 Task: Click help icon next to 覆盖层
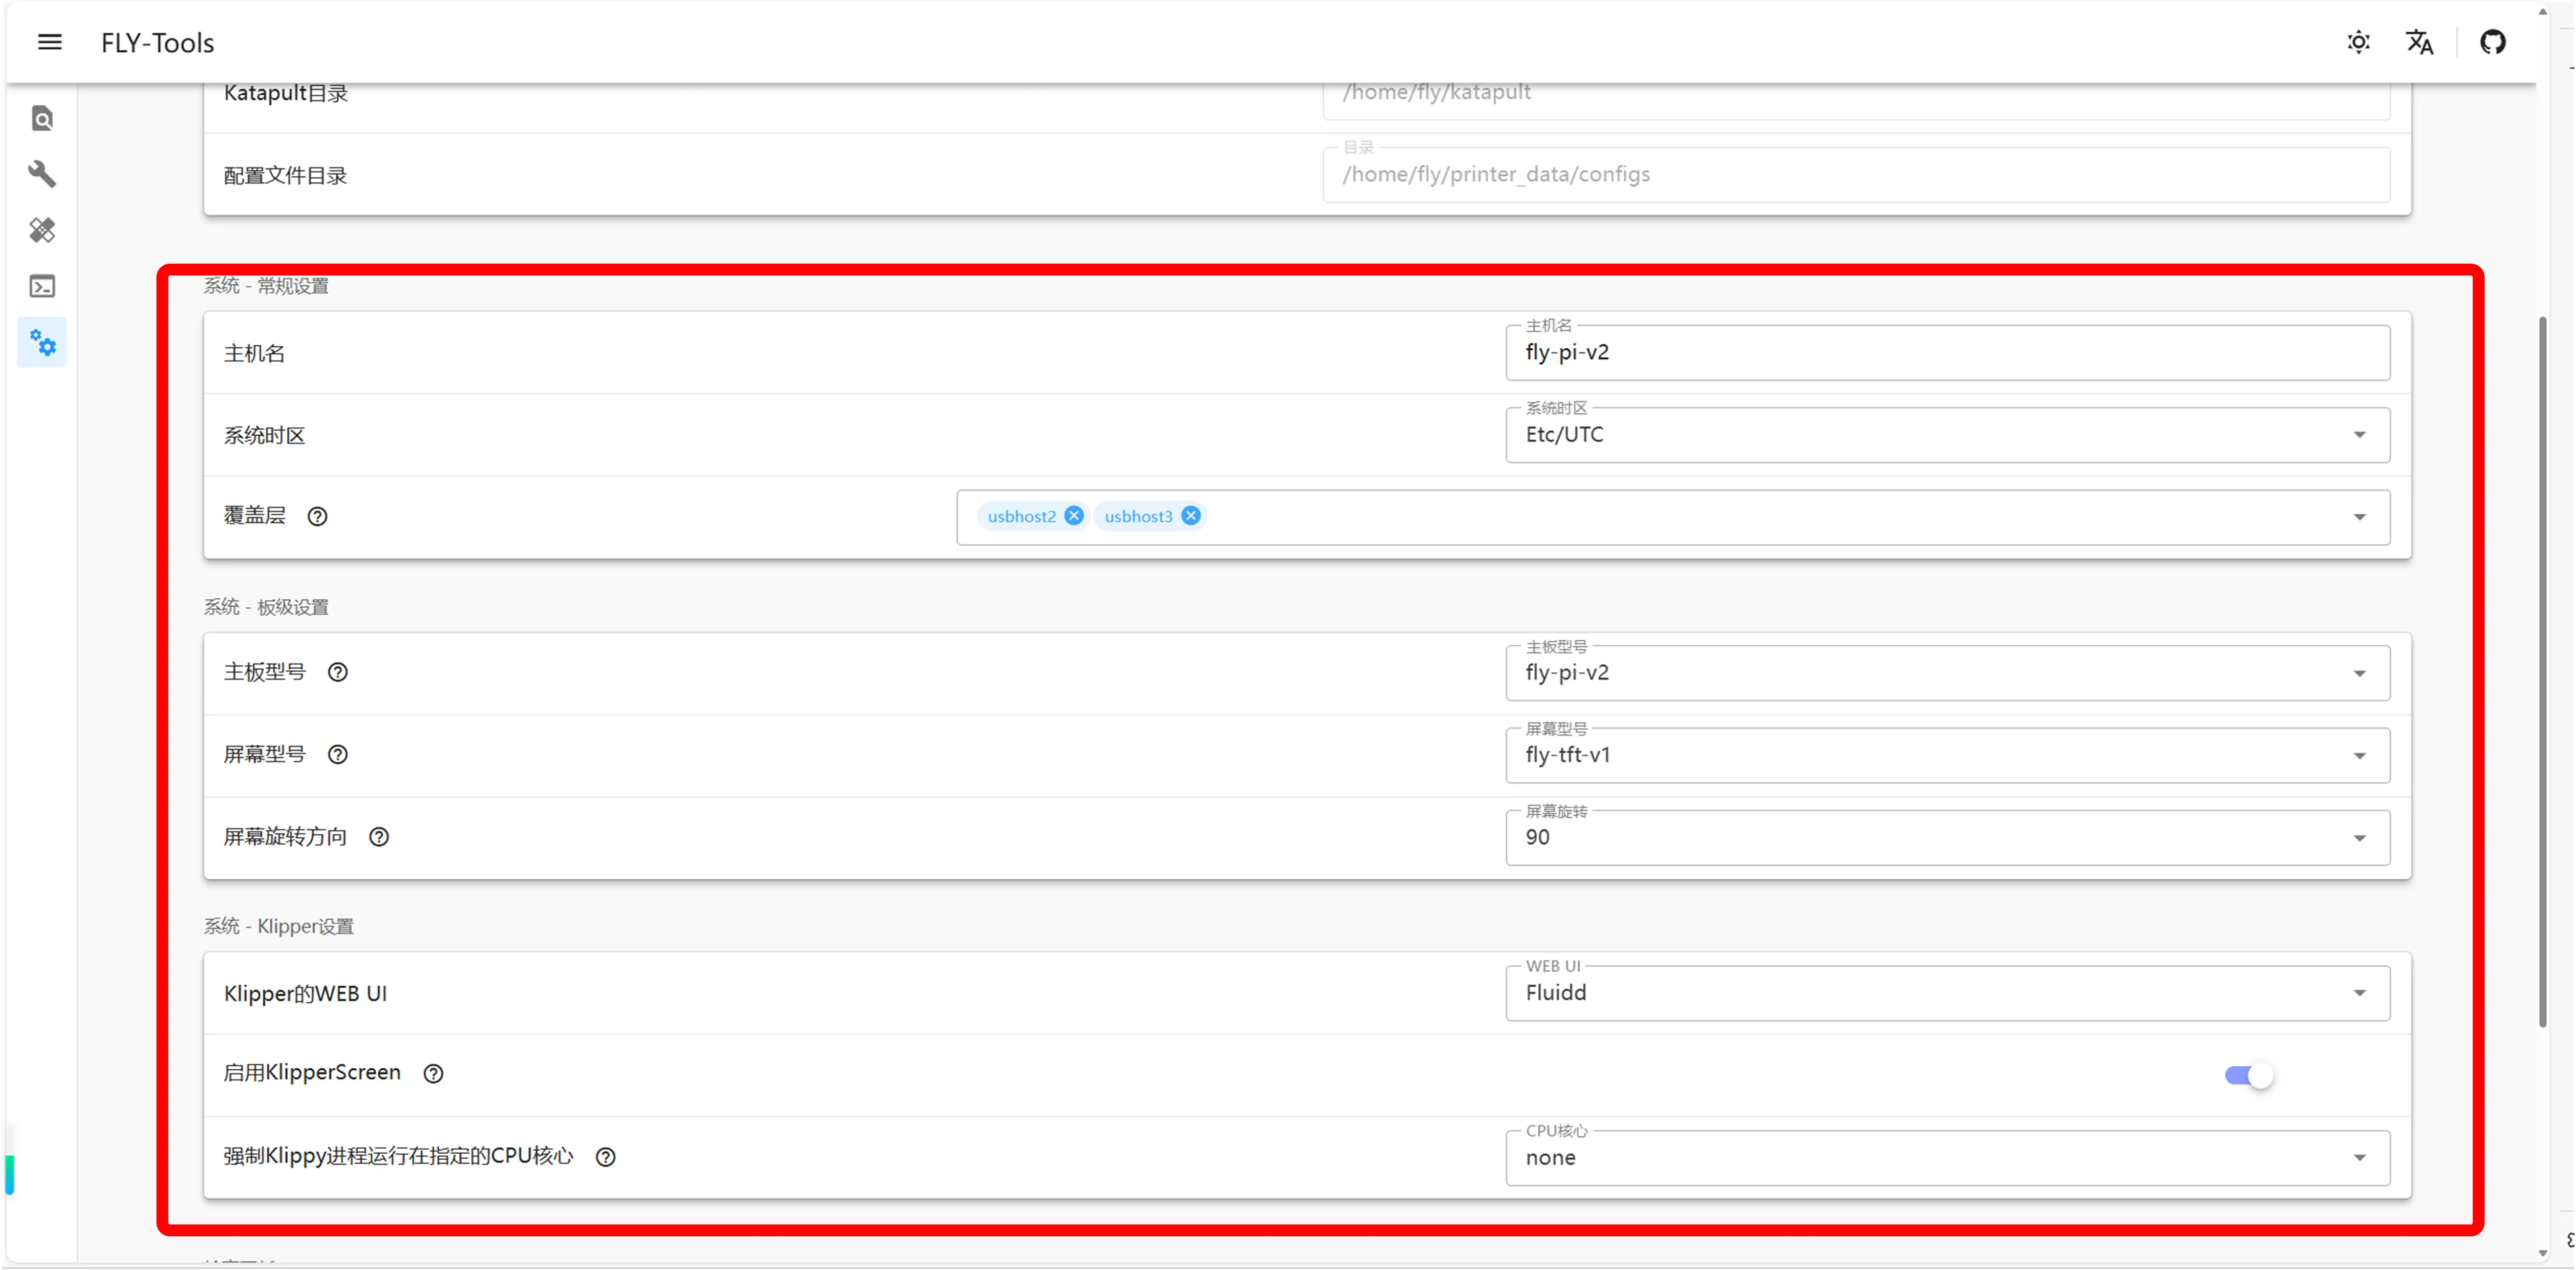tap(317, 516)
